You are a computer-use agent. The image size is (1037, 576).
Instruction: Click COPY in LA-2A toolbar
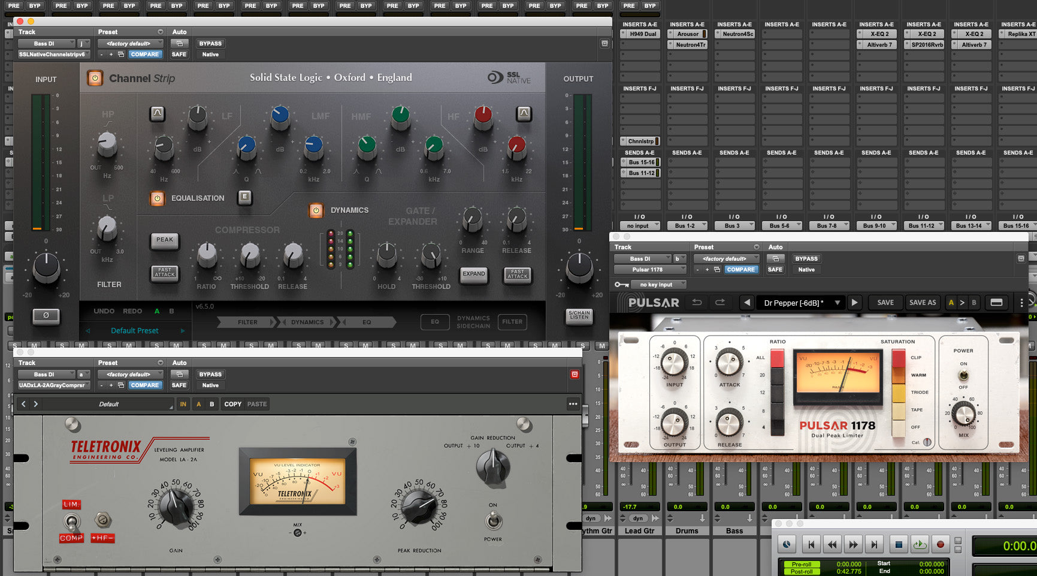[x=233, y=405]
